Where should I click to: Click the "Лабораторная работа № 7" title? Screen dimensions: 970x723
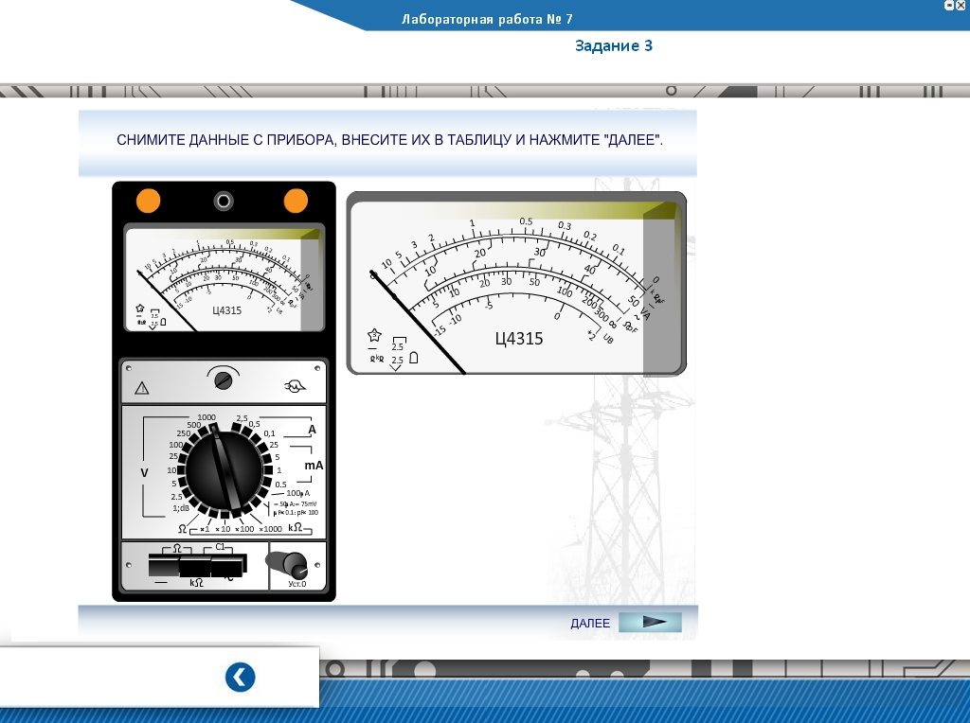point(487,19)
